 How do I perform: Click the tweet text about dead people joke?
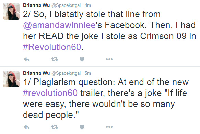click(106, 98)
